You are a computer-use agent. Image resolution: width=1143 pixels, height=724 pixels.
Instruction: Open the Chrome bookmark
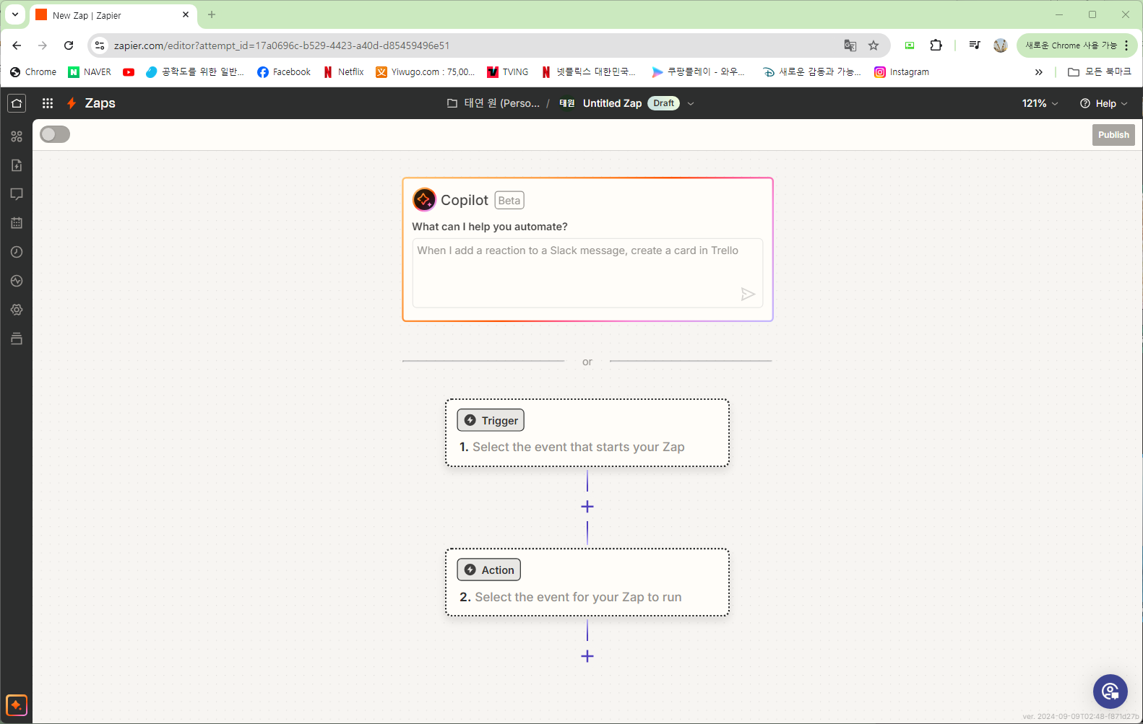33,72
